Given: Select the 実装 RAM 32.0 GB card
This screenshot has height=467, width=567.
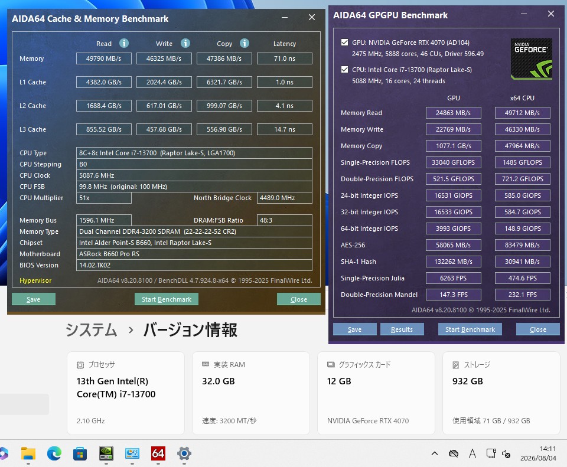Looking at the screenshot, I should 251,393.
